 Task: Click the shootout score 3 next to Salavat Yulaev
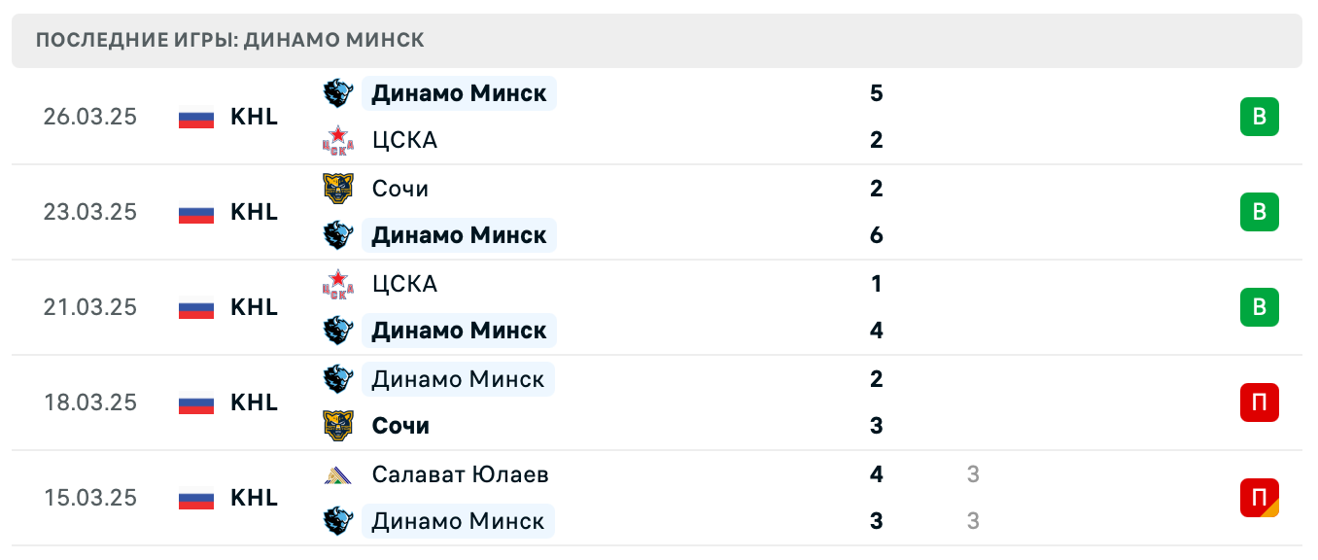click(x=972, y=474)
